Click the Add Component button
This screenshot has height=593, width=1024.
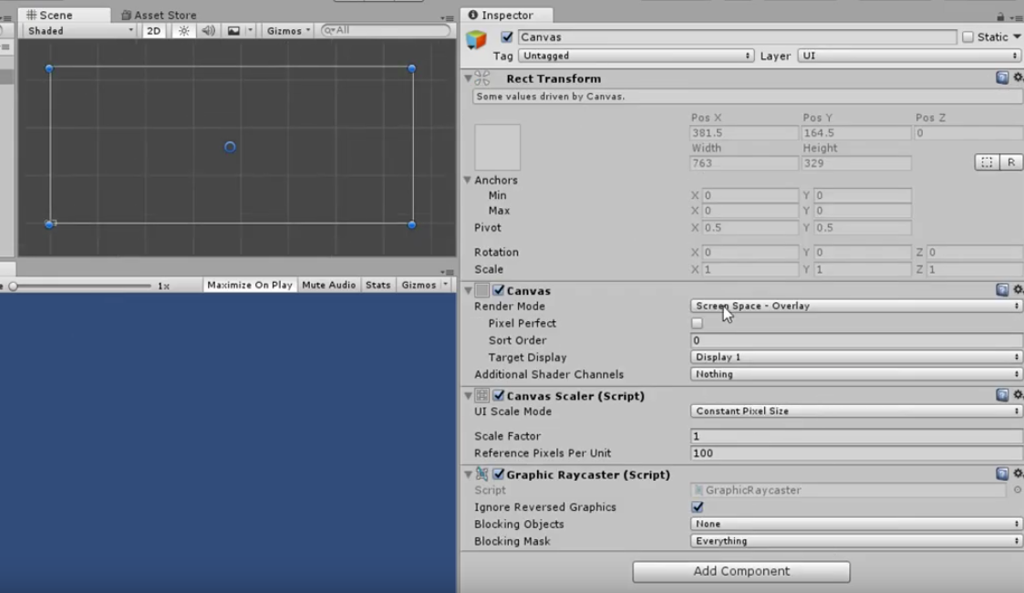click(741, 571)
